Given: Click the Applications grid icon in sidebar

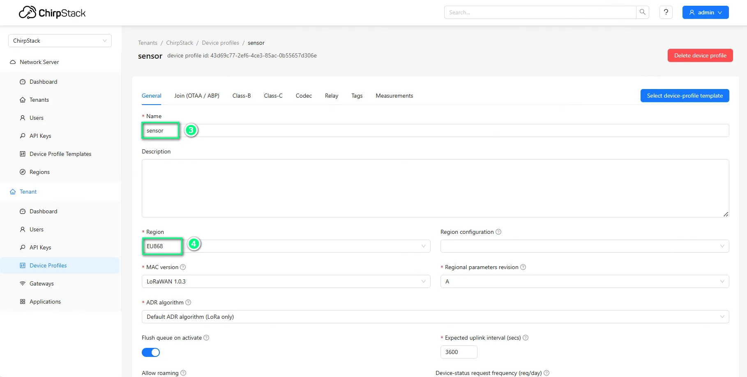Looking at the screenshot, I should click(x=23, y=302).
